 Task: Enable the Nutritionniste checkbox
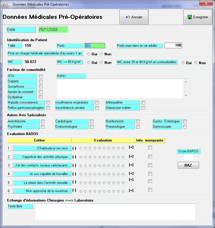(x=138, y=121)
